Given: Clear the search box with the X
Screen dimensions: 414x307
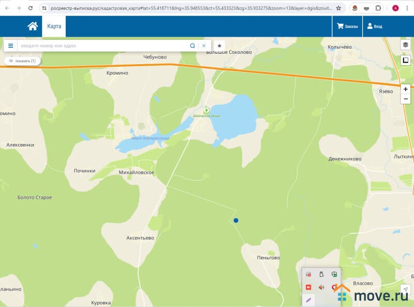Looking at the screenshot, I should coord(204,46).
